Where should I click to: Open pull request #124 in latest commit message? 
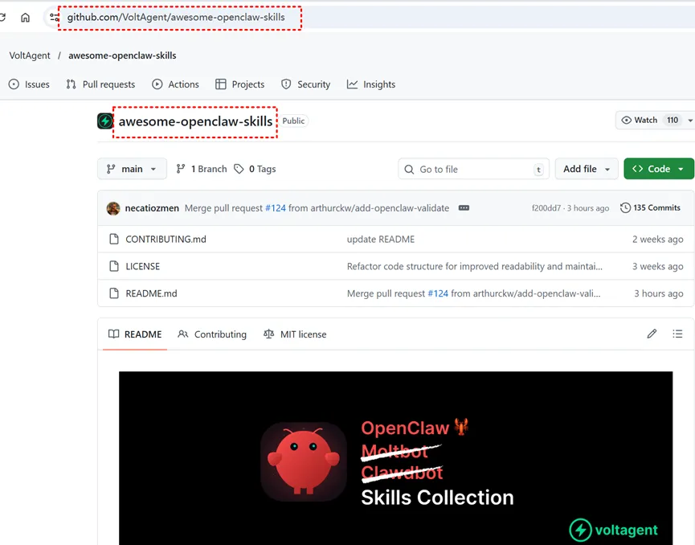[276, 208]
